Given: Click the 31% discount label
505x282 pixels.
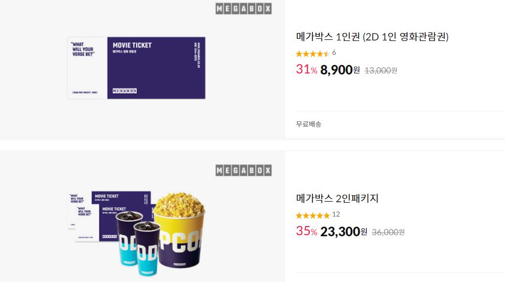Looking at the screenshot, I should [x=307, y=69].
